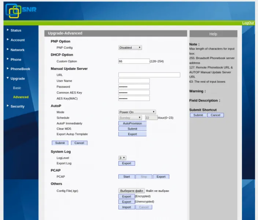Click the Help panel header
Image resolution: width=258 pixels, height=220 pixels.
pos(213,34)
